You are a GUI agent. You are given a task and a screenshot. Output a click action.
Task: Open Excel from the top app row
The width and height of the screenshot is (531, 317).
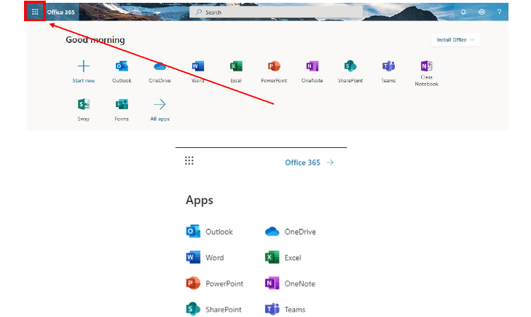(236, 71)
